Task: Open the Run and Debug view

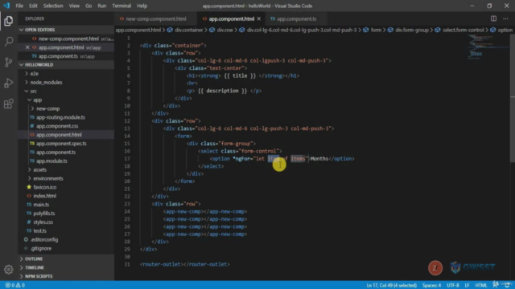Action: click(x=9, y=83)
